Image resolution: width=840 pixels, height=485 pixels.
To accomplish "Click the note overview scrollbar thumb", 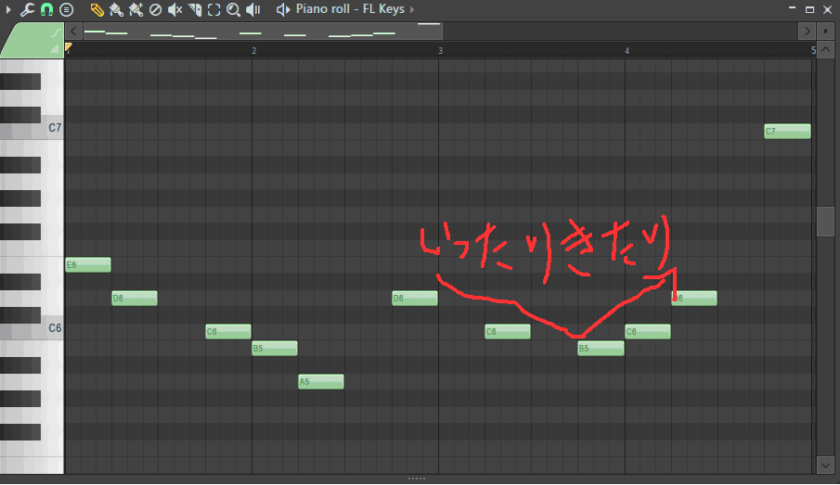I will (263, 31).
